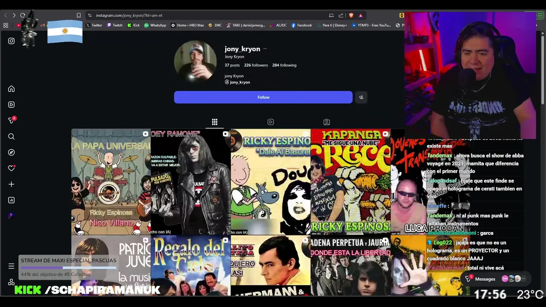
Task: Open the La Papa Universal post
Action: (111, 182)
